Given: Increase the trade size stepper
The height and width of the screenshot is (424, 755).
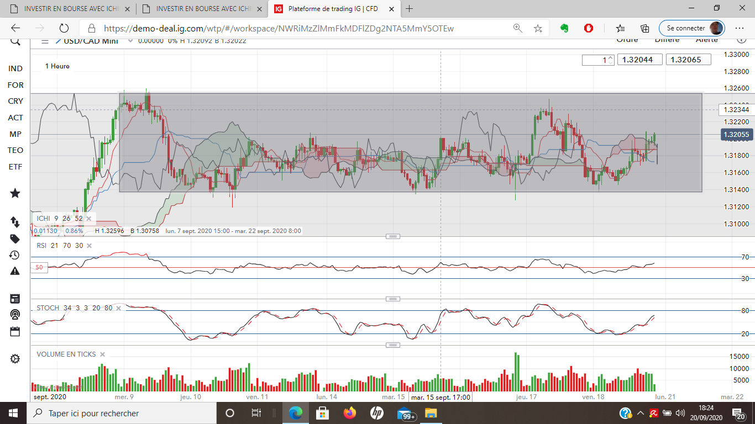Looking at the screenshot, I should click(611, 57).
